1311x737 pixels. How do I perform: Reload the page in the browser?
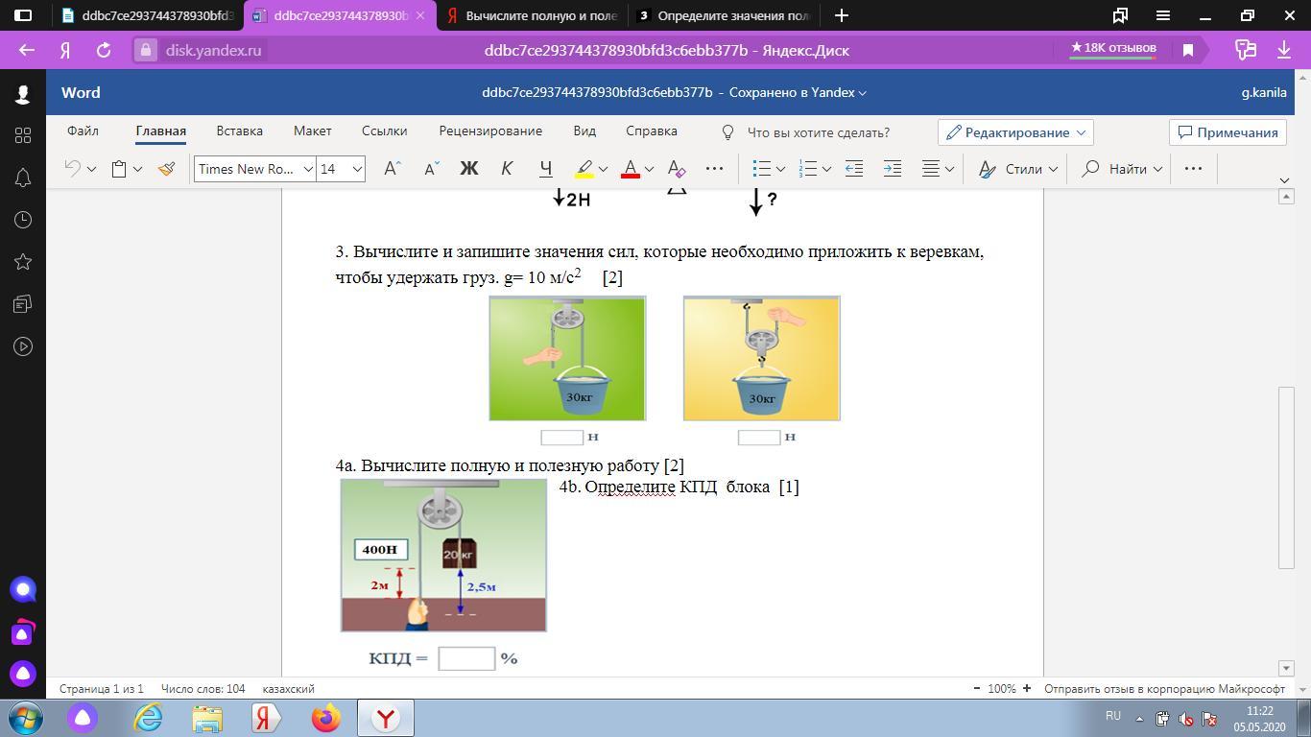point(104,50)
